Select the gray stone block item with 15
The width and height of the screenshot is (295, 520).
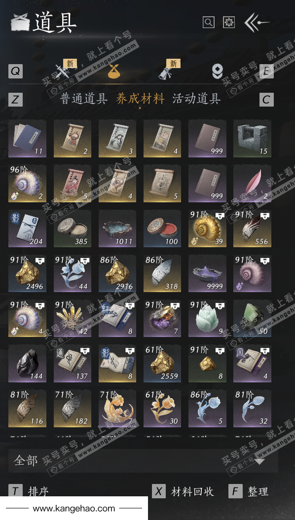(252, 139)
